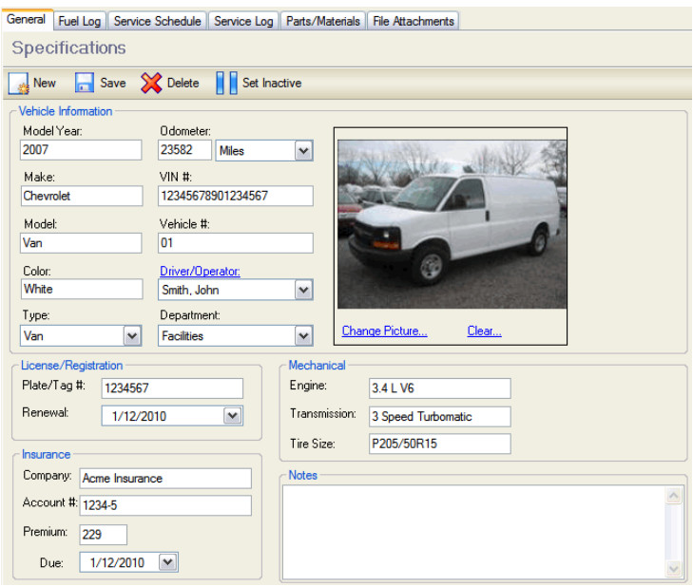Click the Make field showing Chevrolet
693x586 pixels.
82,196
